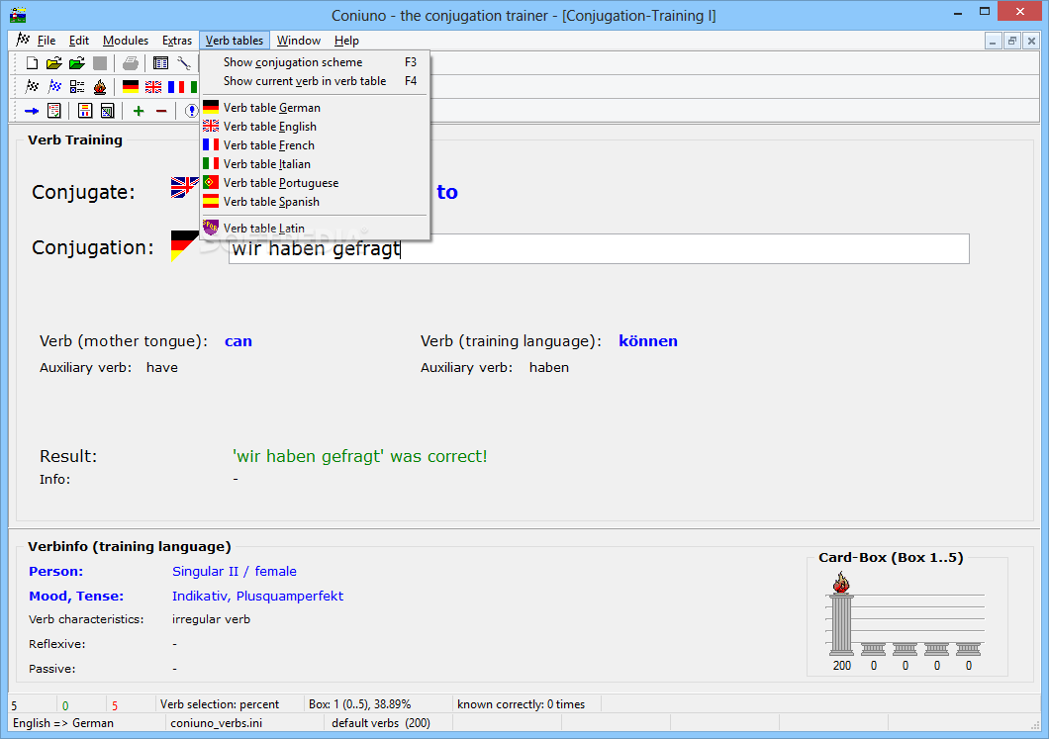Click the Conjugation text input field
Screen dimensions: 1049x739
point(599,248)
